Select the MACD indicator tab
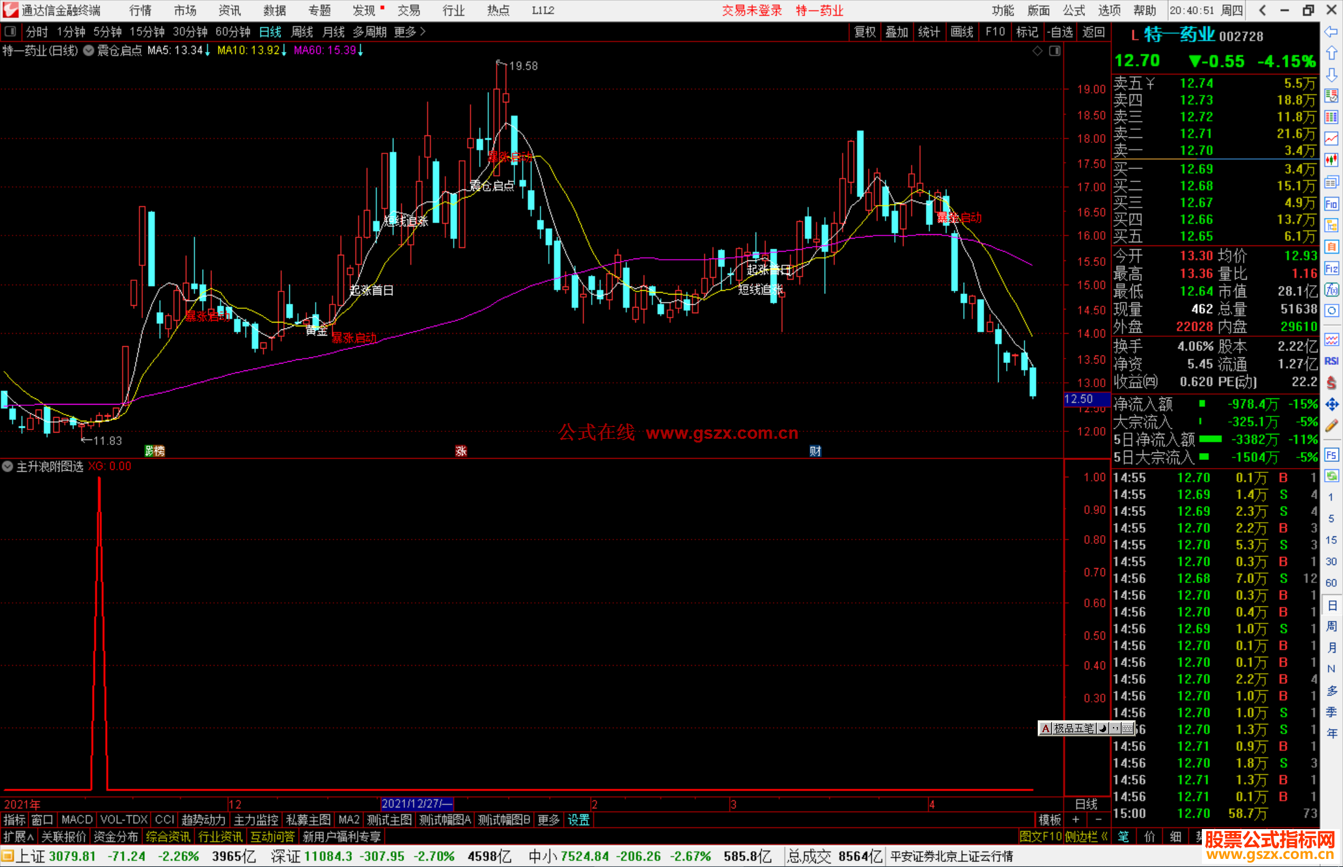1343x867 pixels. tap(77, 820)
